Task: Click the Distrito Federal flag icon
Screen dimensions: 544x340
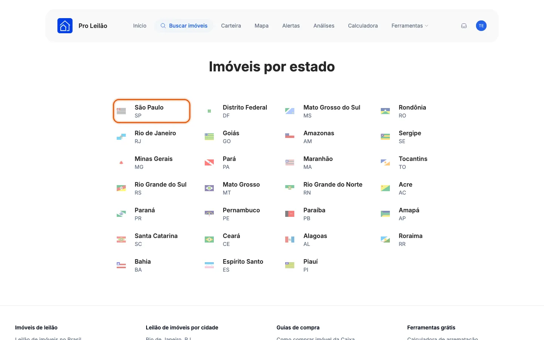Action: coord(209,111)
